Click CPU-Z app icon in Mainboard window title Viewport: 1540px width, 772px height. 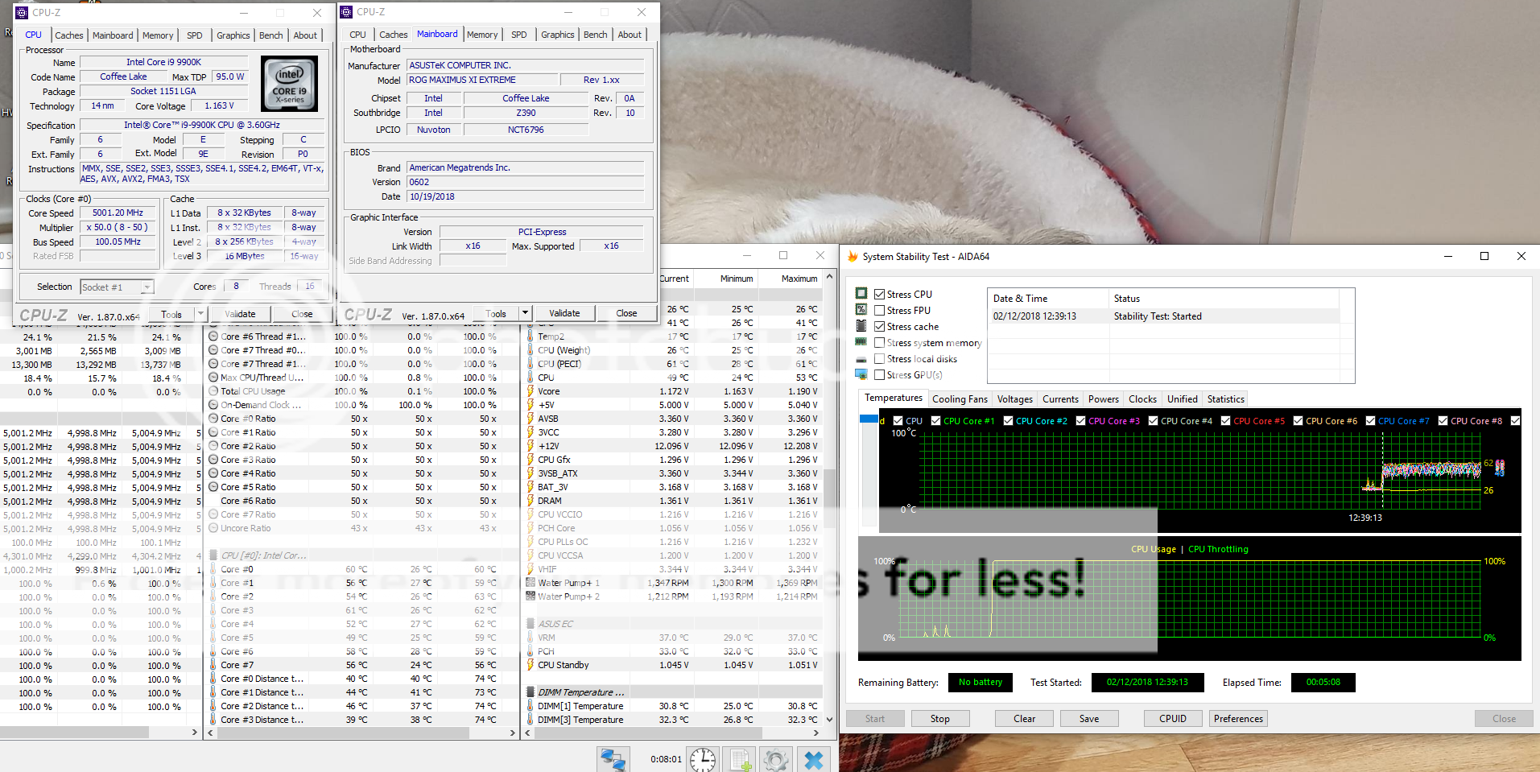346,11
